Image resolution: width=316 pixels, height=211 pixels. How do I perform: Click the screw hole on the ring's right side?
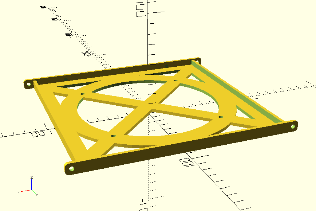[220, 117]
